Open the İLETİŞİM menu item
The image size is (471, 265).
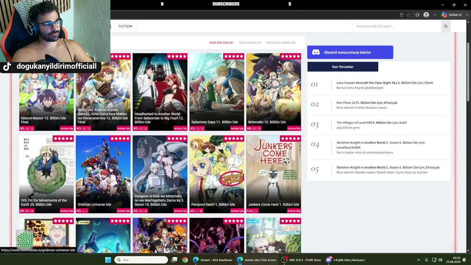tap(125, 26)
